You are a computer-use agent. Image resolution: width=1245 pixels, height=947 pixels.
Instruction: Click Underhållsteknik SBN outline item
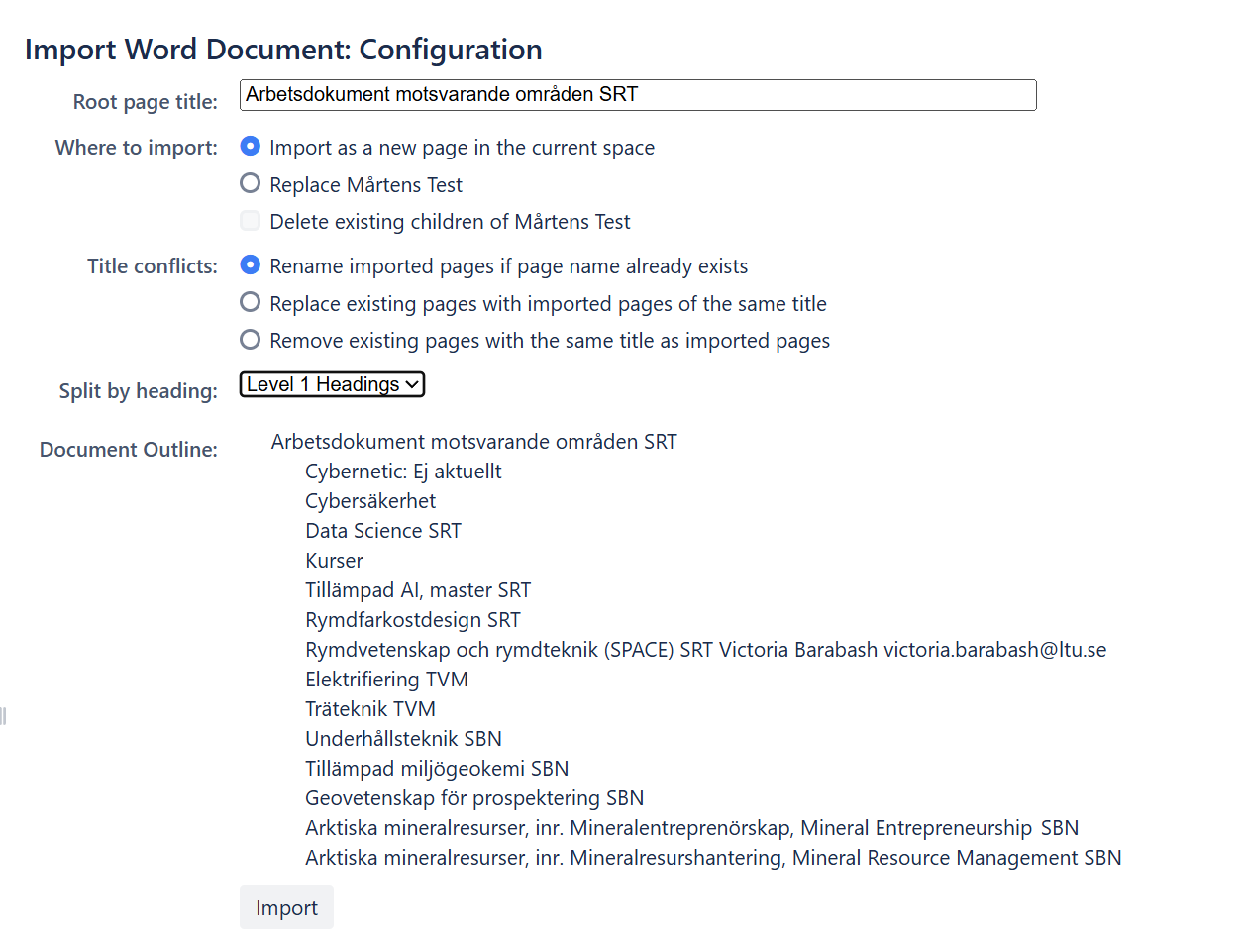[403, 739]
